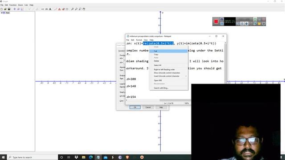Click the Save floppy disk icon
This screenshot has width=285, height=160.
coord(9,9)
